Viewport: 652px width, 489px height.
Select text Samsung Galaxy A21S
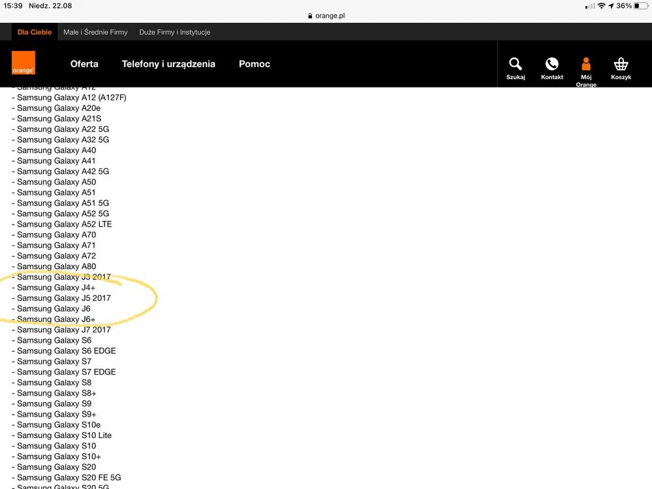[59, 119]
